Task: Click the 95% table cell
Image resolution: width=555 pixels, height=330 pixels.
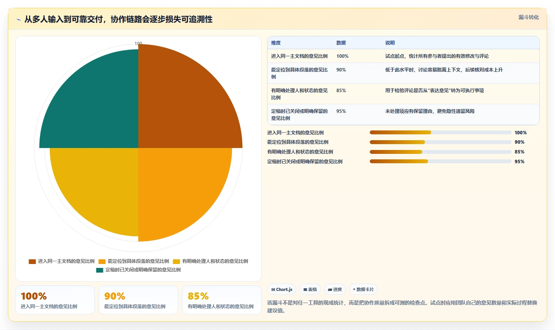Action: click(x=341, y=111)
